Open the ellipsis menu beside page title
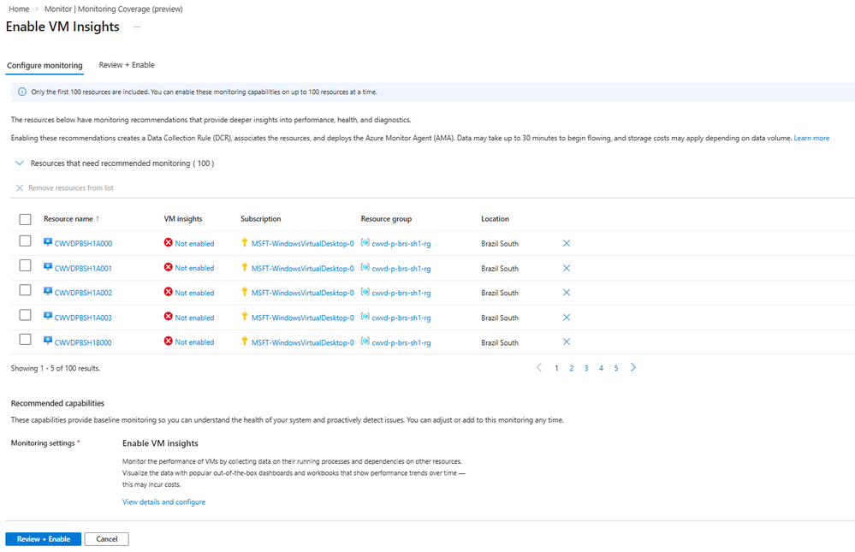Image resolution: width=855 pixels, height=552 pixels. coord(137,27)
